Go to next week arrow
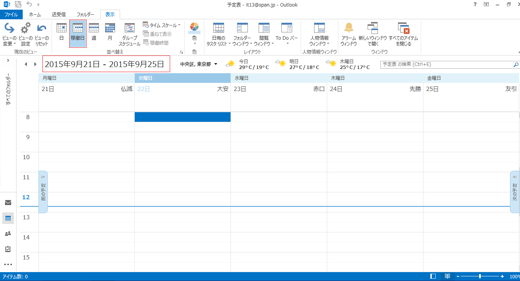Screen dimensions: 520x281 (x=35, y=64)
